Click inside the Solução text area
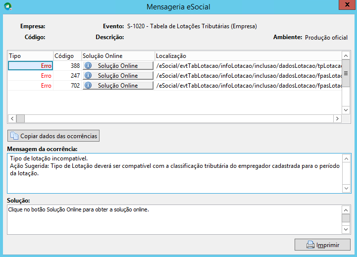Image resolution: width=357 pixels, height=257 pixels. tap(174, 219)
